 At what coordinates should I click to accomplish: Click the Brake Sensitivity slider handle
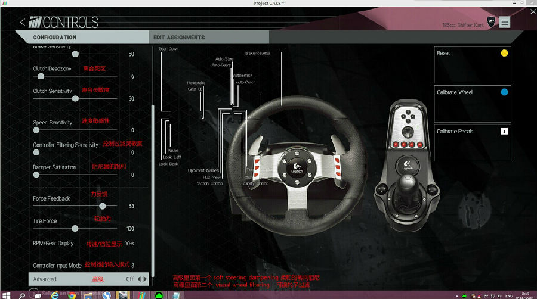[x=75, y=54]
